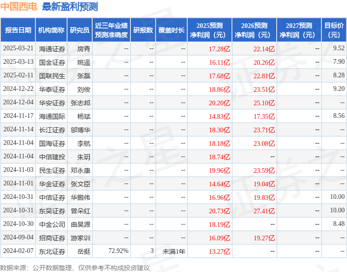
Task: Select the 华安证券 institution cell
Action: pos(52,103)
